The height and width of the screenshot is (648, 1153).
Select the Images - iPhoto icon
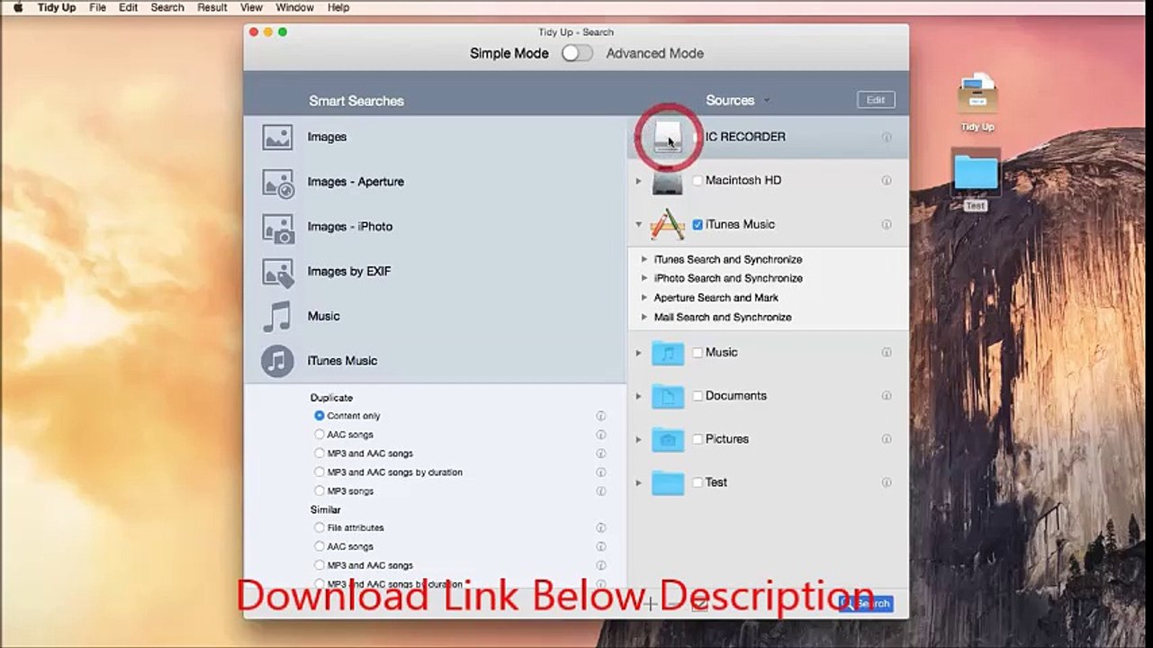(277, 227)
